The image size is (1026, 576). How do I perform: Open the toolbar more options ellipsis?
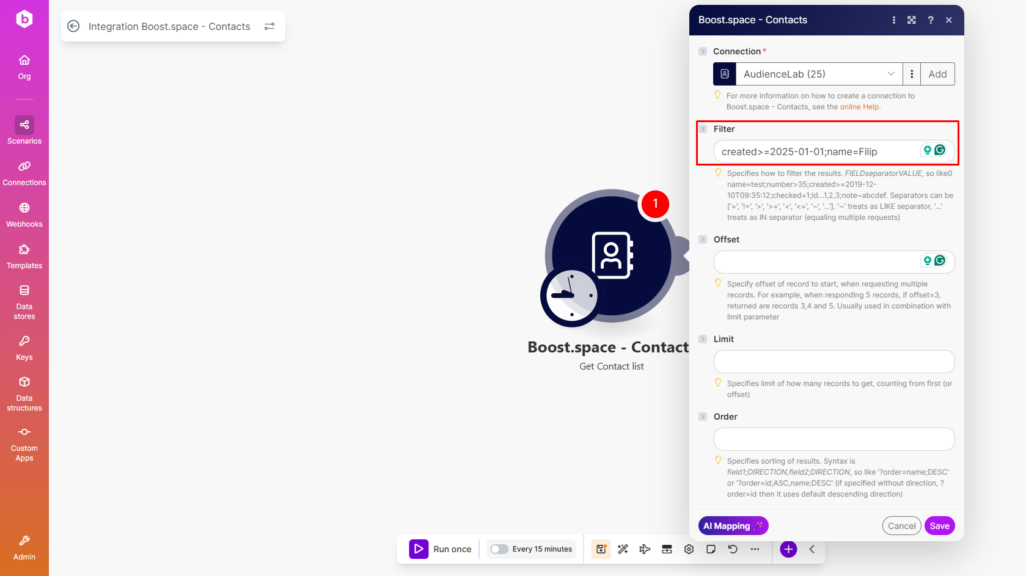click(755, 549)
